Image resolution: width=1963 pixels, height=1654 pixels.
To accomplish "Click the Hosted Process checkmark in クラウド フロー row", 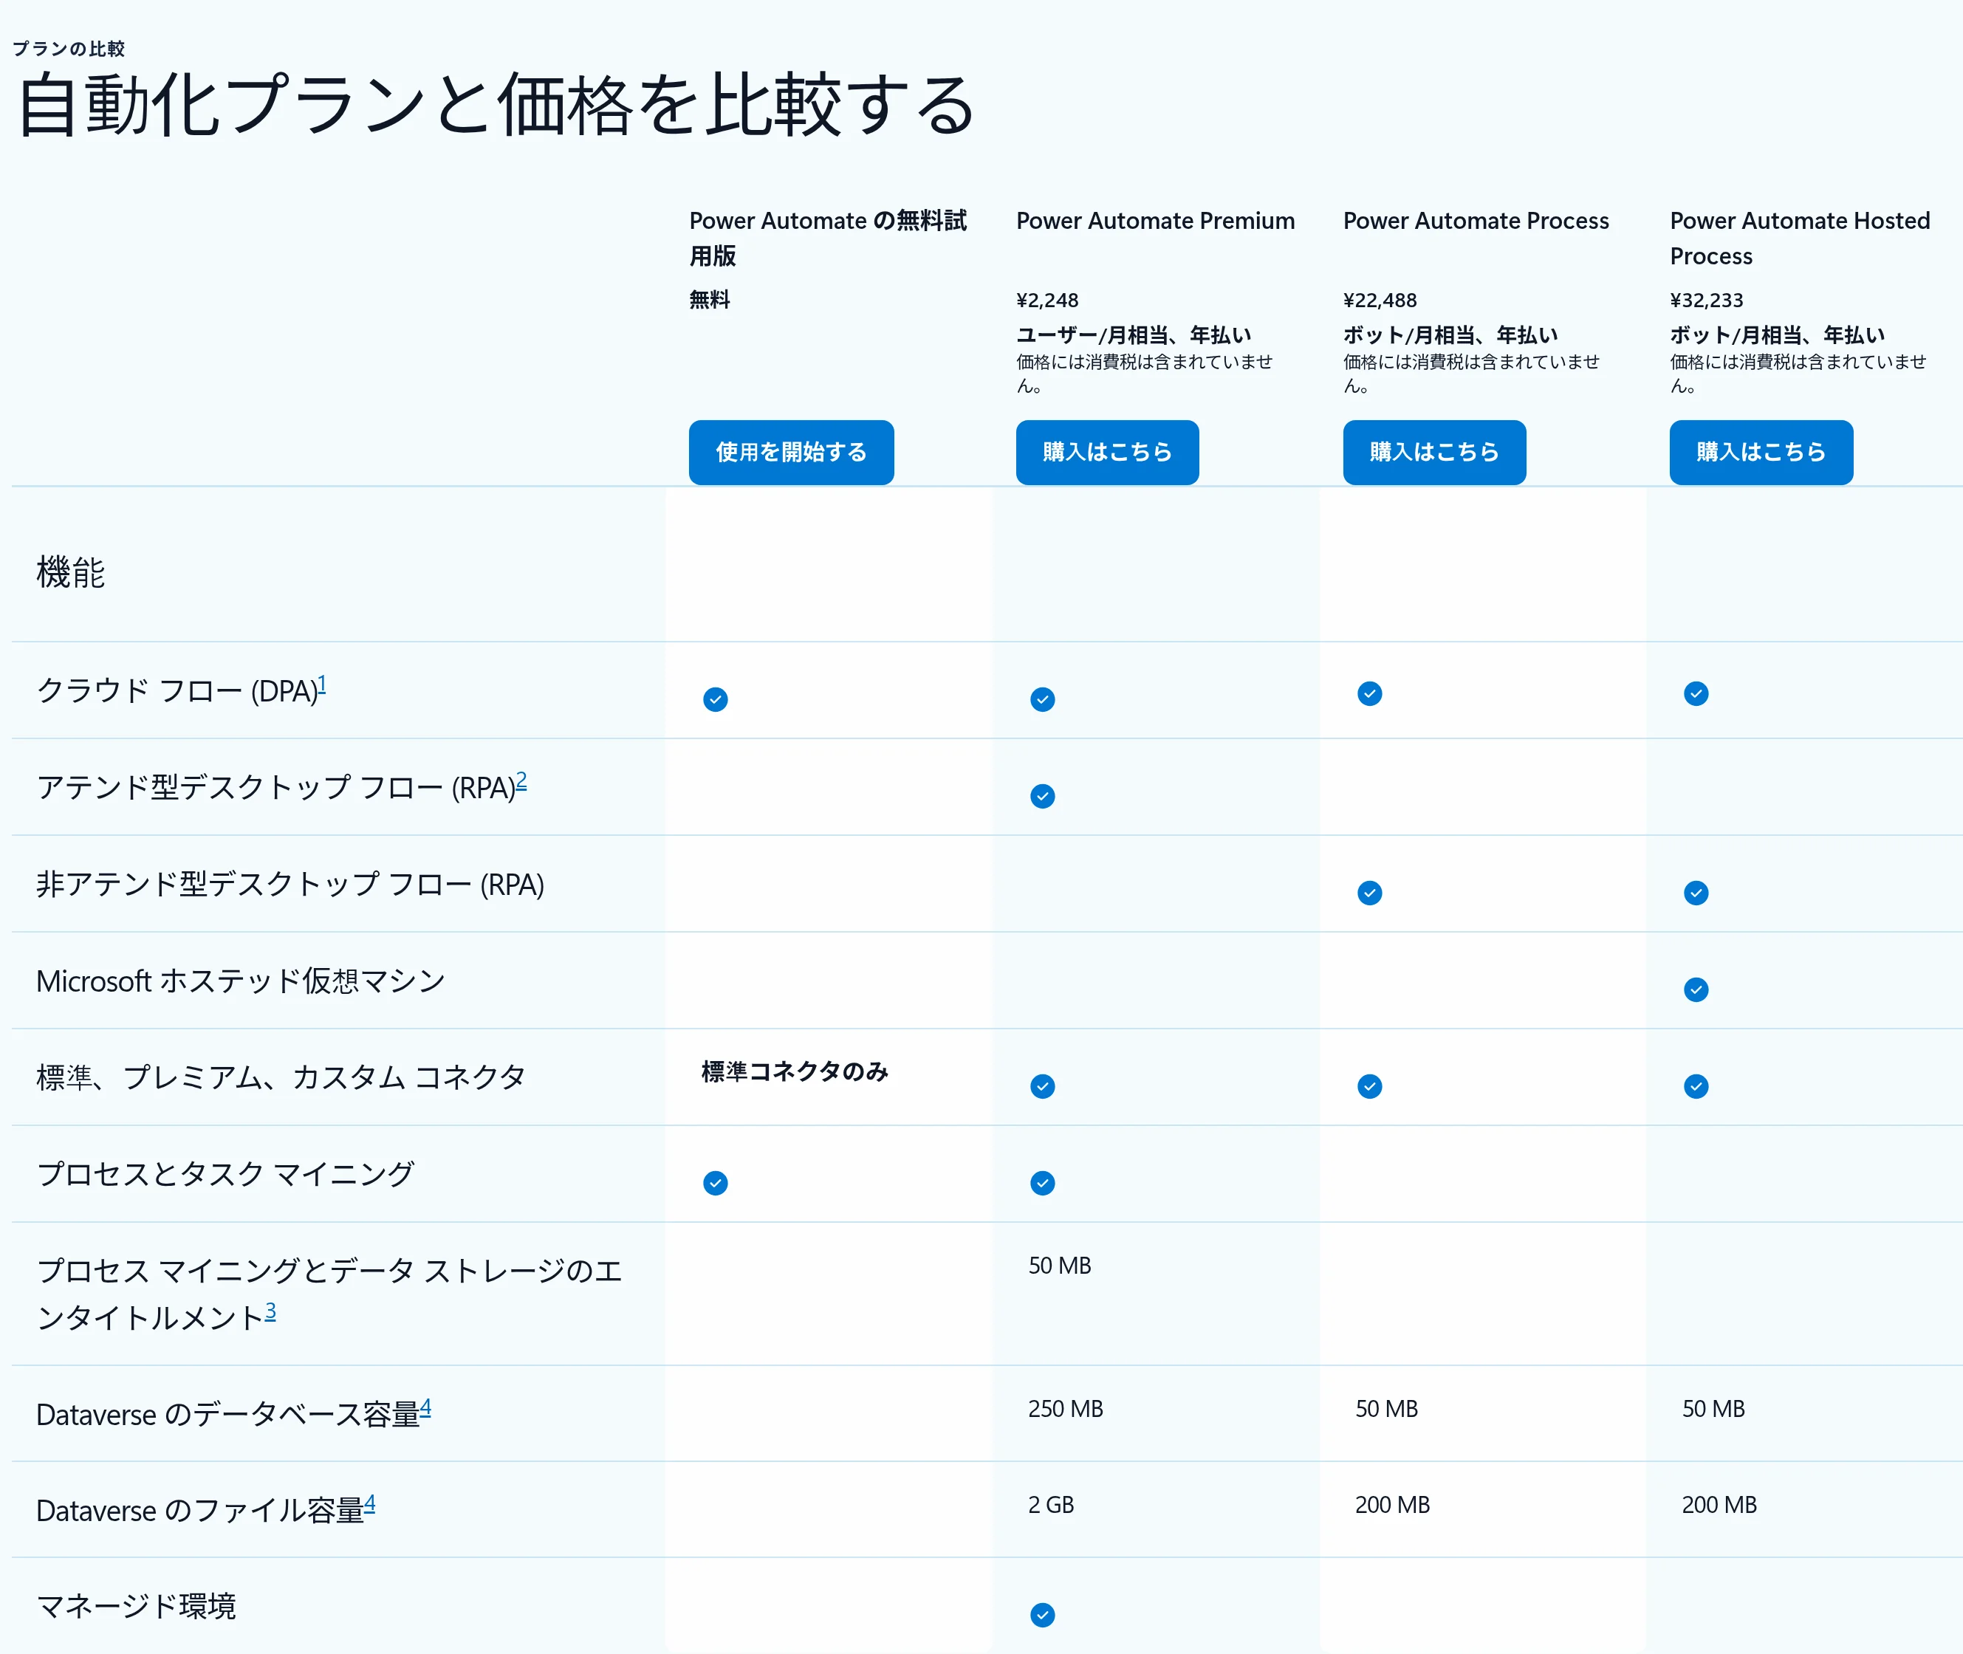I will [x=1696, y=694].
